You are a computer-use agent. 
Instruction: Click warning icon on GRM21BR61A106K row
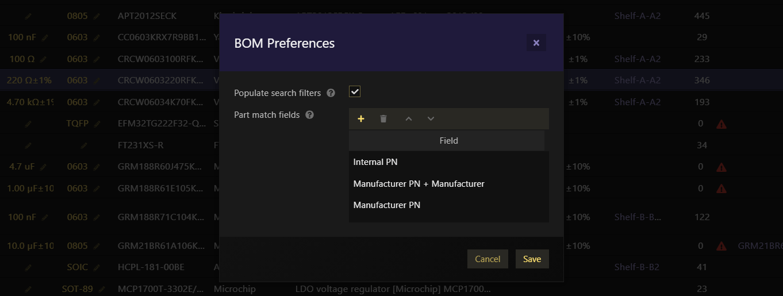[x=721, y=246]
